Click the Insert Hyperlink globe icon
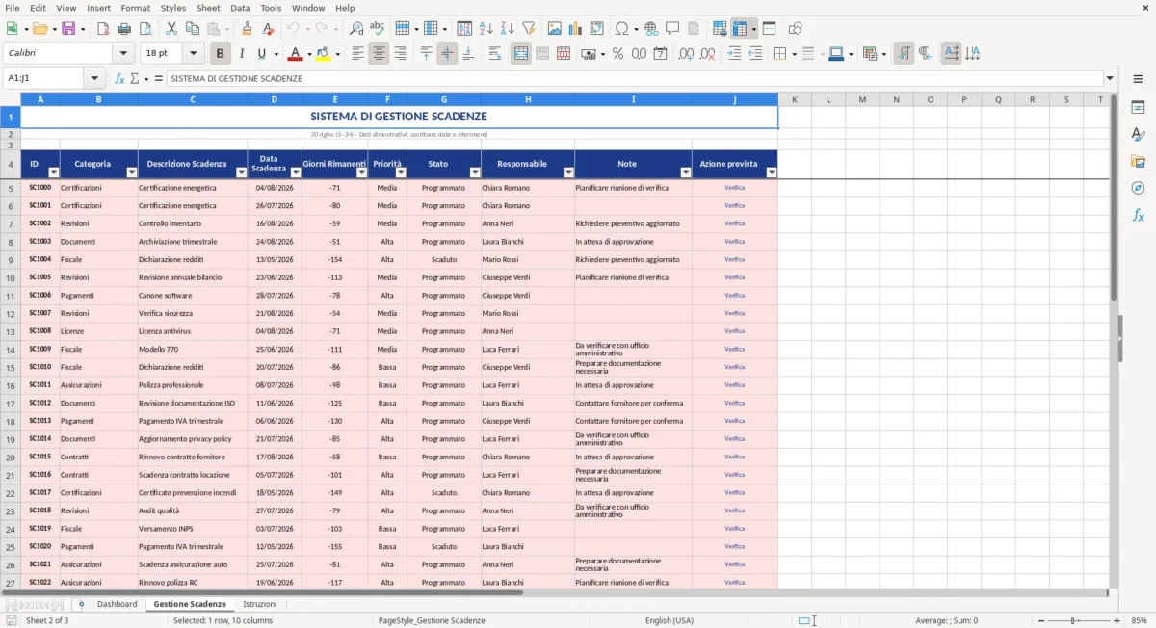Image resolution: width=1156 pixels, height=628 pixels. coord(651,28)
